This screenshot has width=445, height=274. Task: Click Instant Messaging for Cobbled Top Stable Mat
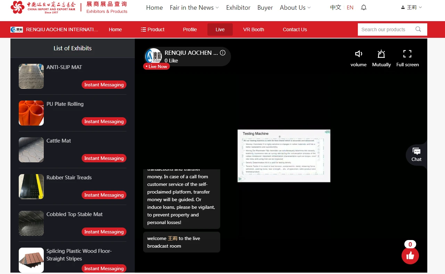[x=104, y=232]
